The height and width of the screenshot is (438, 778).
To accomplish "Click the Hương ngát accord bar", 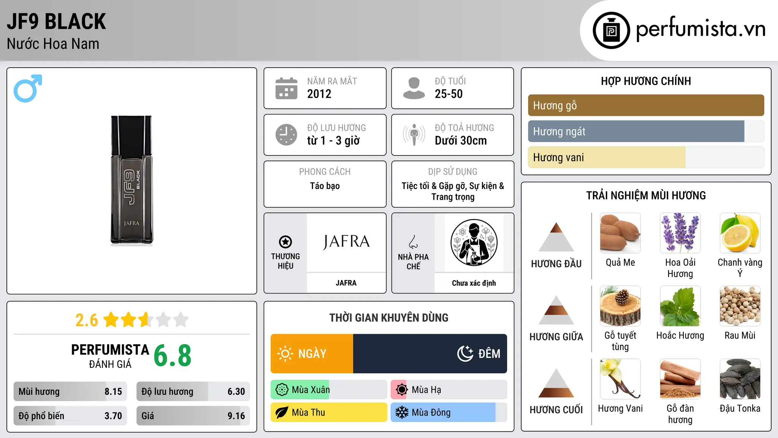I will pyautogui.click(x=646, y=131).
